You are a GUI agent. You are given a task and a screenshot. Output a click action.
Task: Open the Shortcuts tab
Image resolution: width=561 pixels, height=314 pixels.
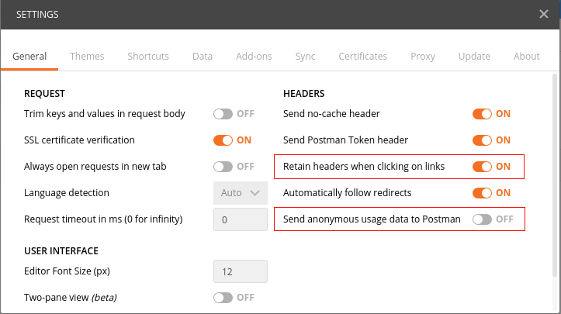pos(148,57)
